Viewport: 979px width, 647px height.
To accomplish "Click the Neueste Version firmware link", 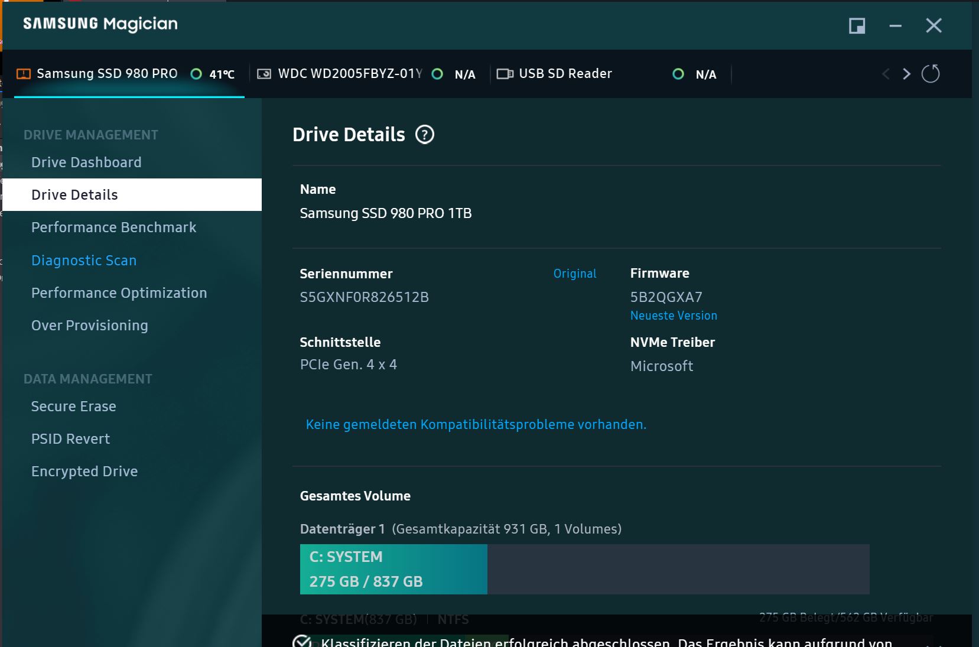I will 674,316.
